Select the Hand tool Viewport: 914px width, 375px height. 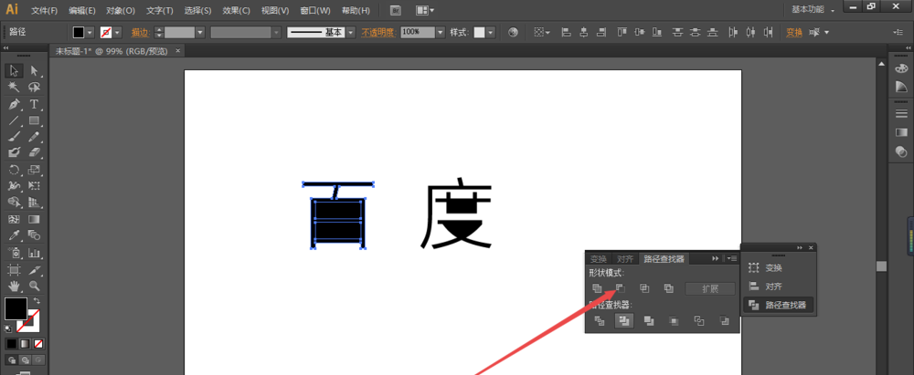[15, 286]
